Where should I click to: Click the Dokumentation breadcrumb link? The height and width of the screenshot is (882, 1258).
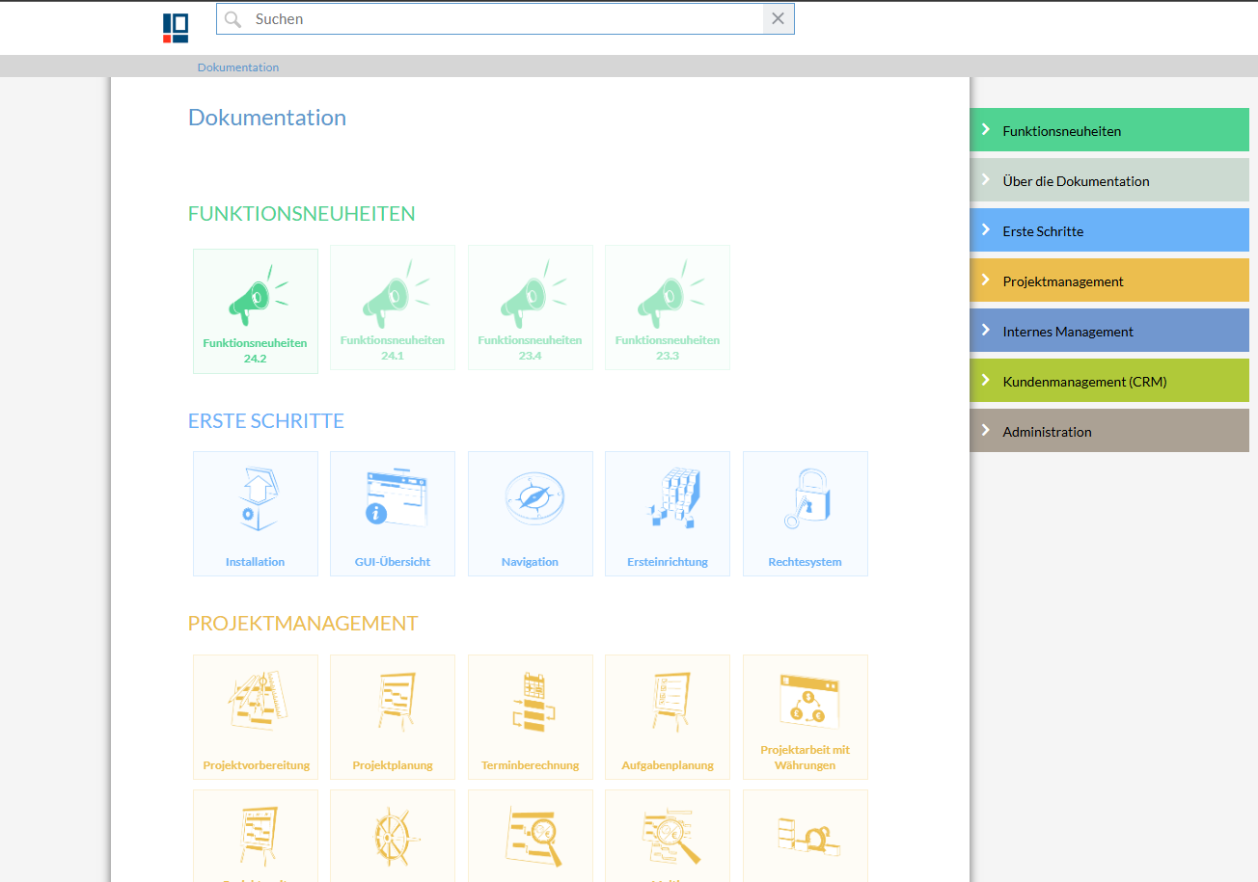coord(238,67)
